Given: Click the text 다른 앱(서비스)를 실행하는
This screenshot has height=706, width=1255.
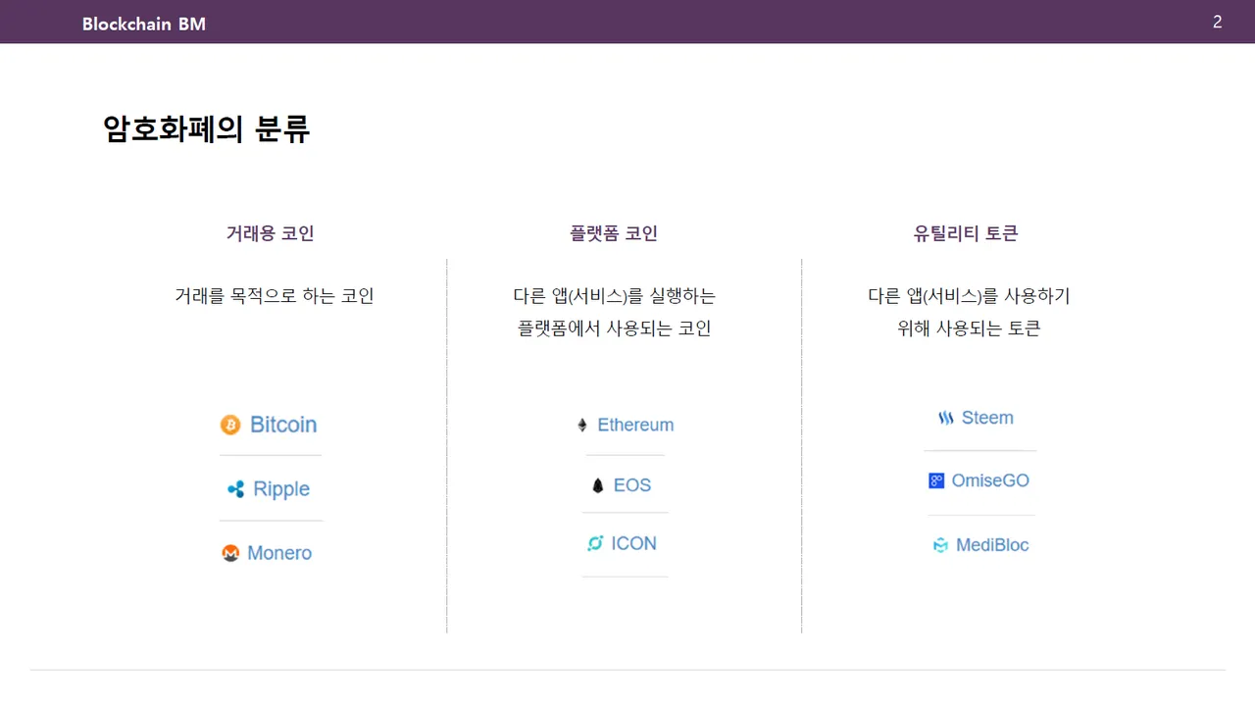Looking at the screenshot, I should point(615,295).
